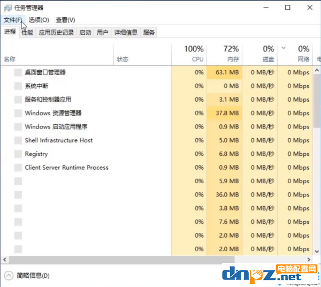Click the icon beside Windows 启动应用程序
Image resolution: width=321 pixels, height=287 pixels.
tap(18, 126)
